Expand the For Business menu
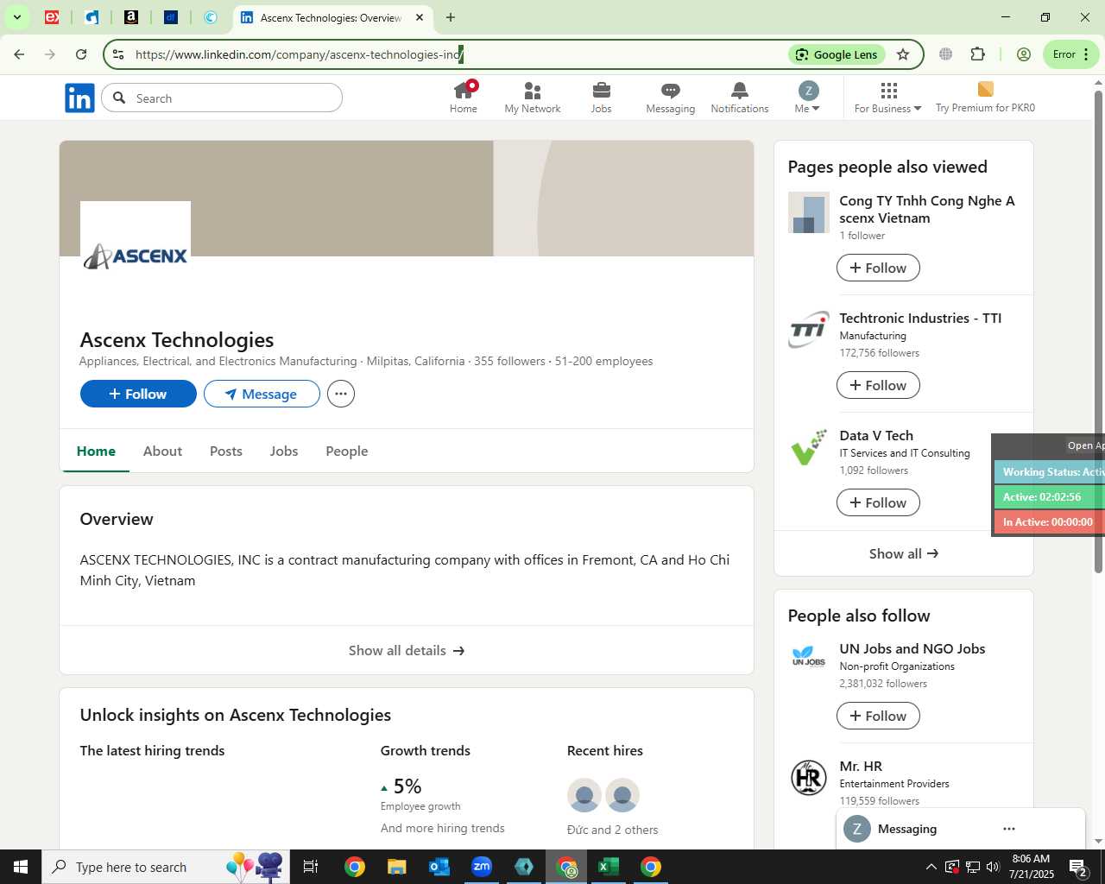This screenshot has height=884, width=1105. click(x=888, y=97)
